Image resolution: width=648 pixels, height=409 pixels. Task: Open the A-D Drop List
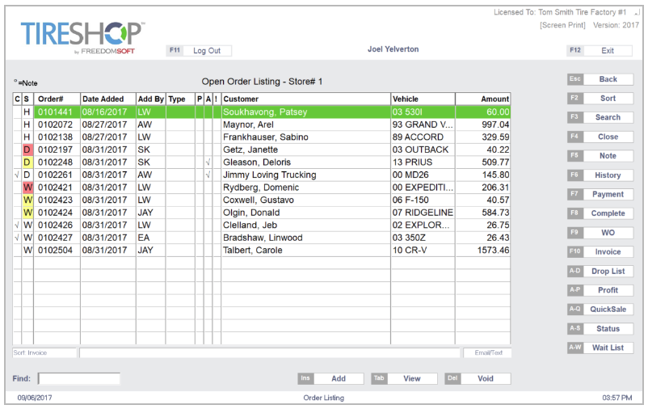click(x=608, y=272)
